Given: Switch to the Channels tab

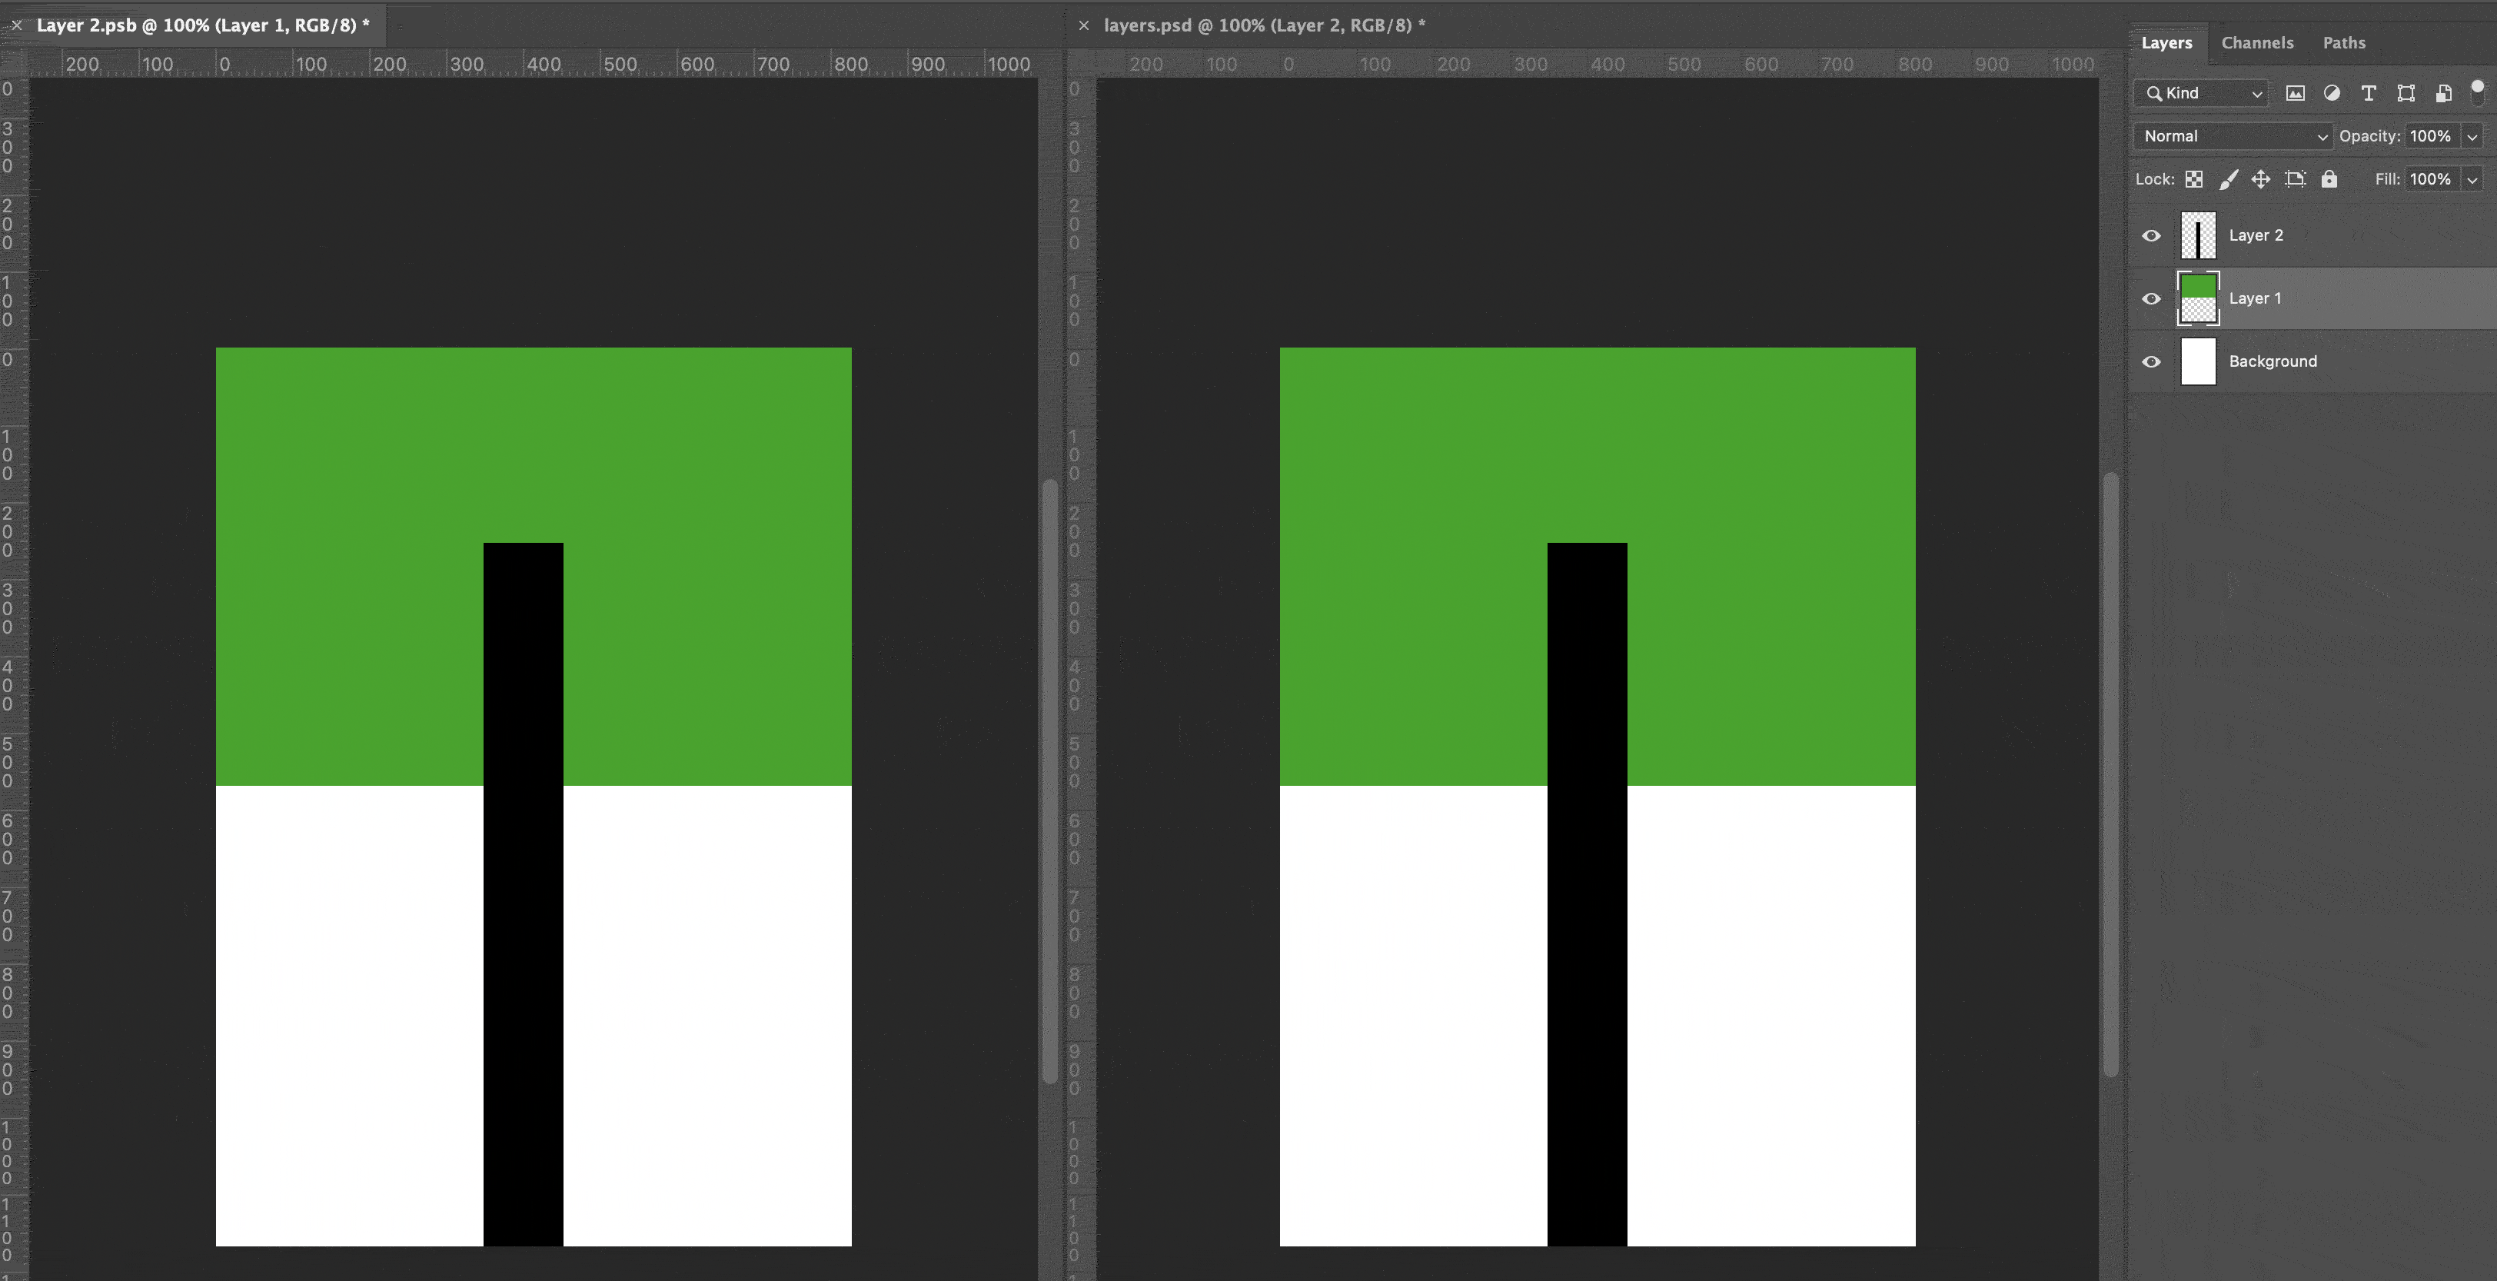Looking at the screenshot, I should point(2256,42).
